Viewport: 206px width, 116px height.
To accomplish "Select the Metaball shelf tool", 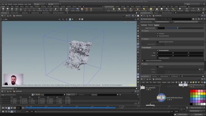I will tap(78, 9).
